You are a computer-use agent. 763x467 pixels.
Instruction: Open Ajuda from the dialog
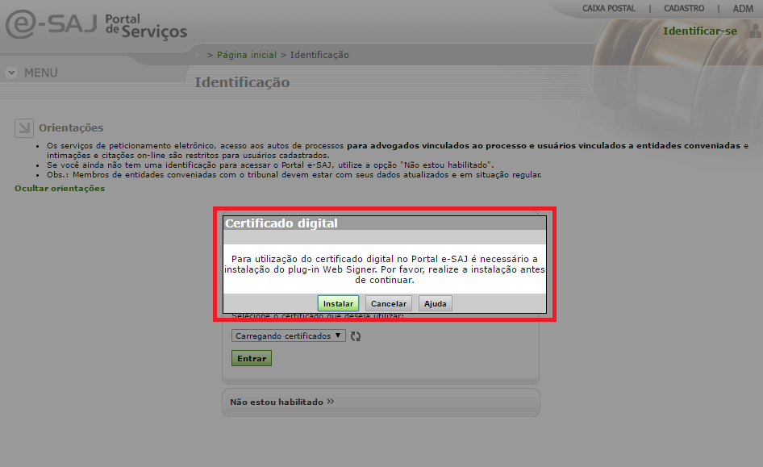coord(435,304)
